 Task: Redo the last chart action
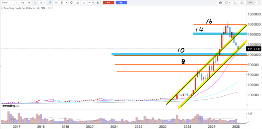coord(93,2)
